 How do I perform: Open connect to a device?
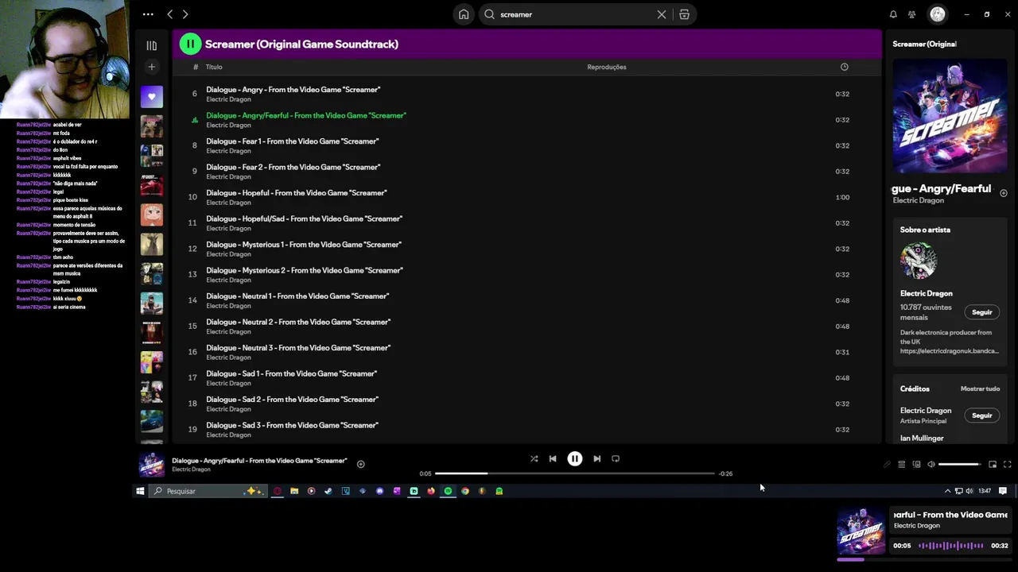click(916, 464)
